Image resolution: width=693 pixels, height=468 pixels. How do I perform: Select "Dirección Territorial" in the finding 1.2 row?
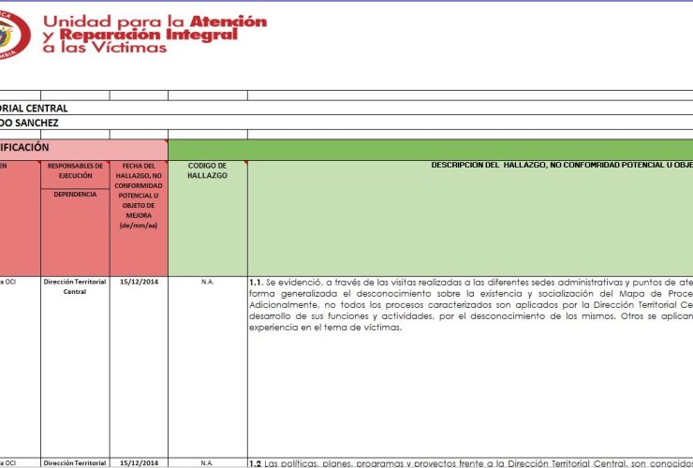(x=75, y=462)
